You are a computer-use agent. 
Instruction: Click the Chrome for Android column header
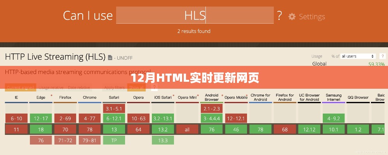click(x=260, y=98)
